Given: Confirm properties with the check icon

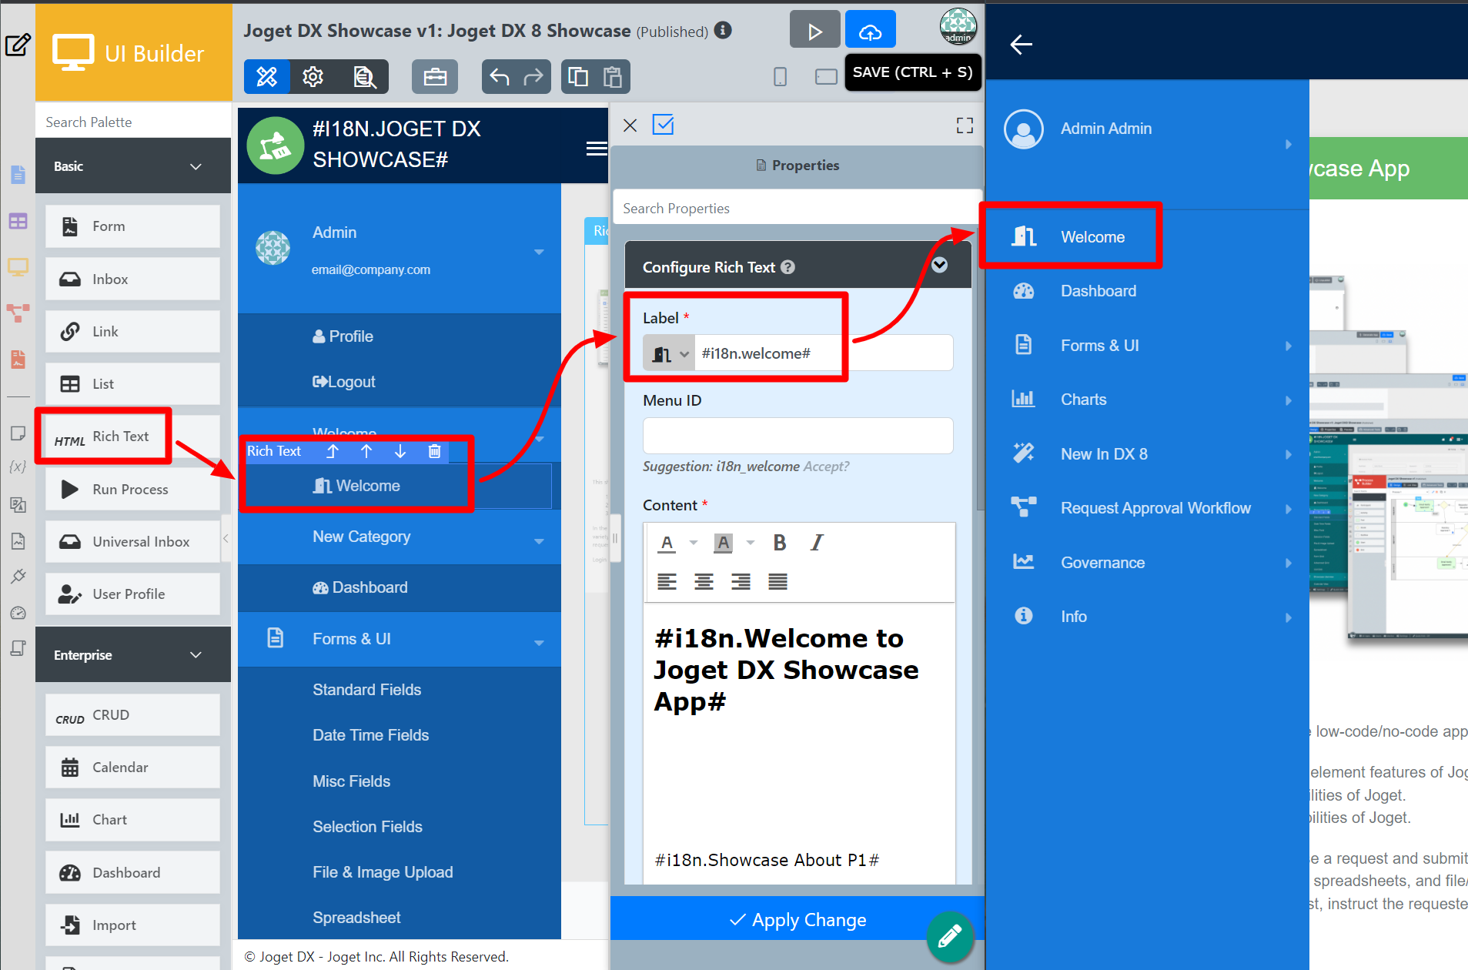Looking at the screenshot, I should (663, 124).
